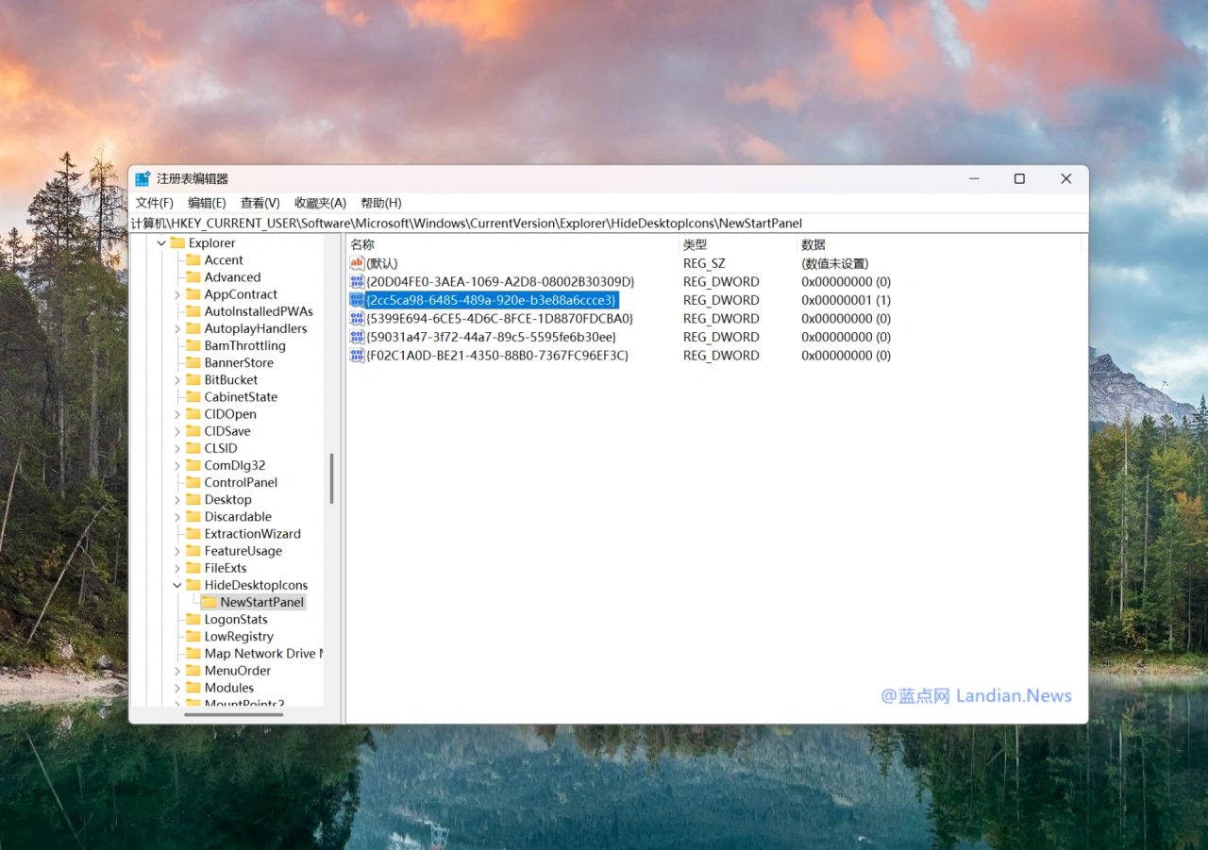Select the BannerStore key in the tree
The image size is (1208, 850).
click(x=239, y=363)
